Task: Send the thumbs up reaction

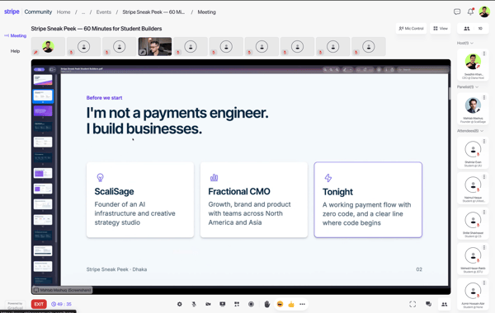Action: point(291,304)
